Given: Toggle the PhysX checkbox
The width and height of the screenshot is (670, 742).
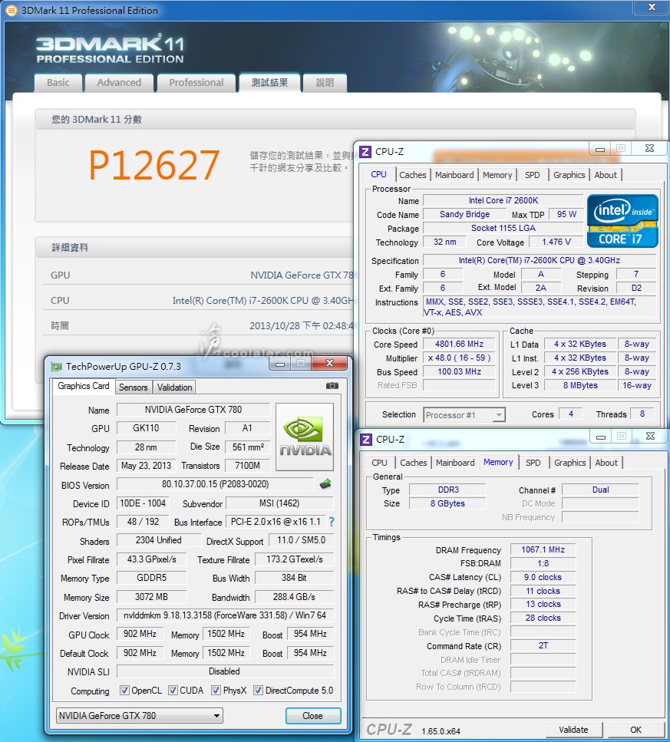Looking at the screenshot, I should [216, 691].
